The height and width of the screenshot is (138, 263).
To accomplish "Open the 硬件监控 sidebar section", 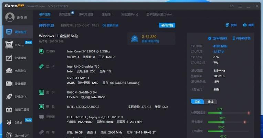I will (x=18, y=32).
